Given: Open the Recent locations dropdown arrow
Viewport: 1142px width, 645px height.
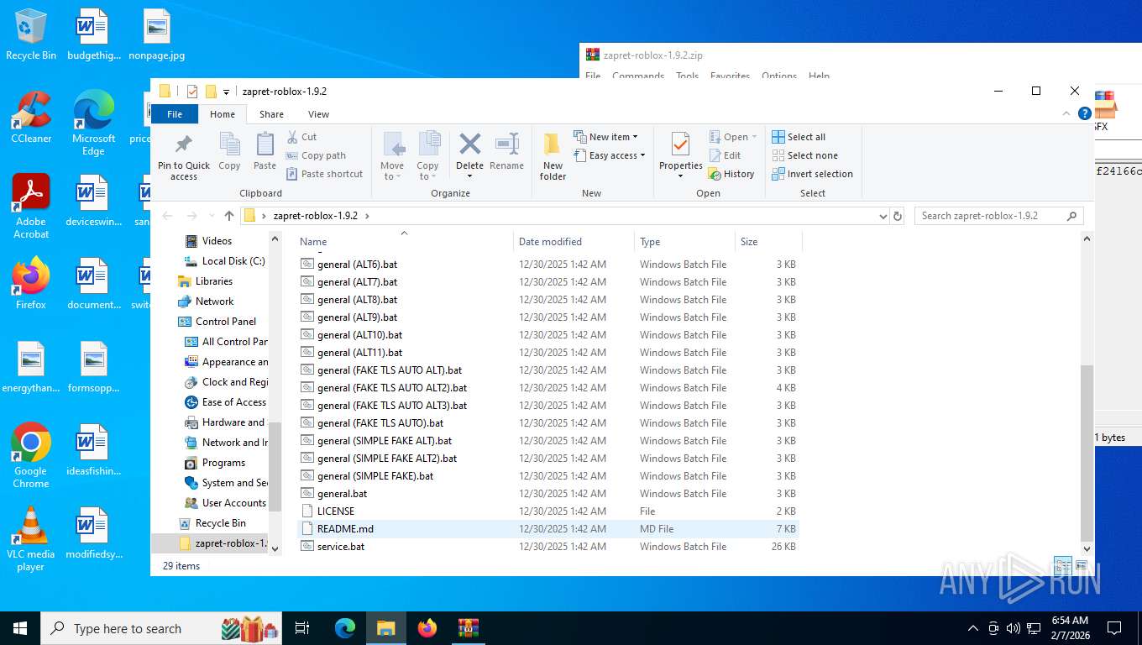Looking at the screenshot, I should pyautogui.click(x=211, y=217).
